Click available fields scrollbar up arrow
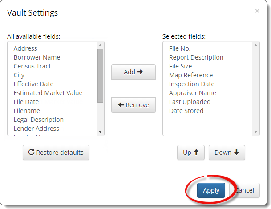 click(100, 45)
